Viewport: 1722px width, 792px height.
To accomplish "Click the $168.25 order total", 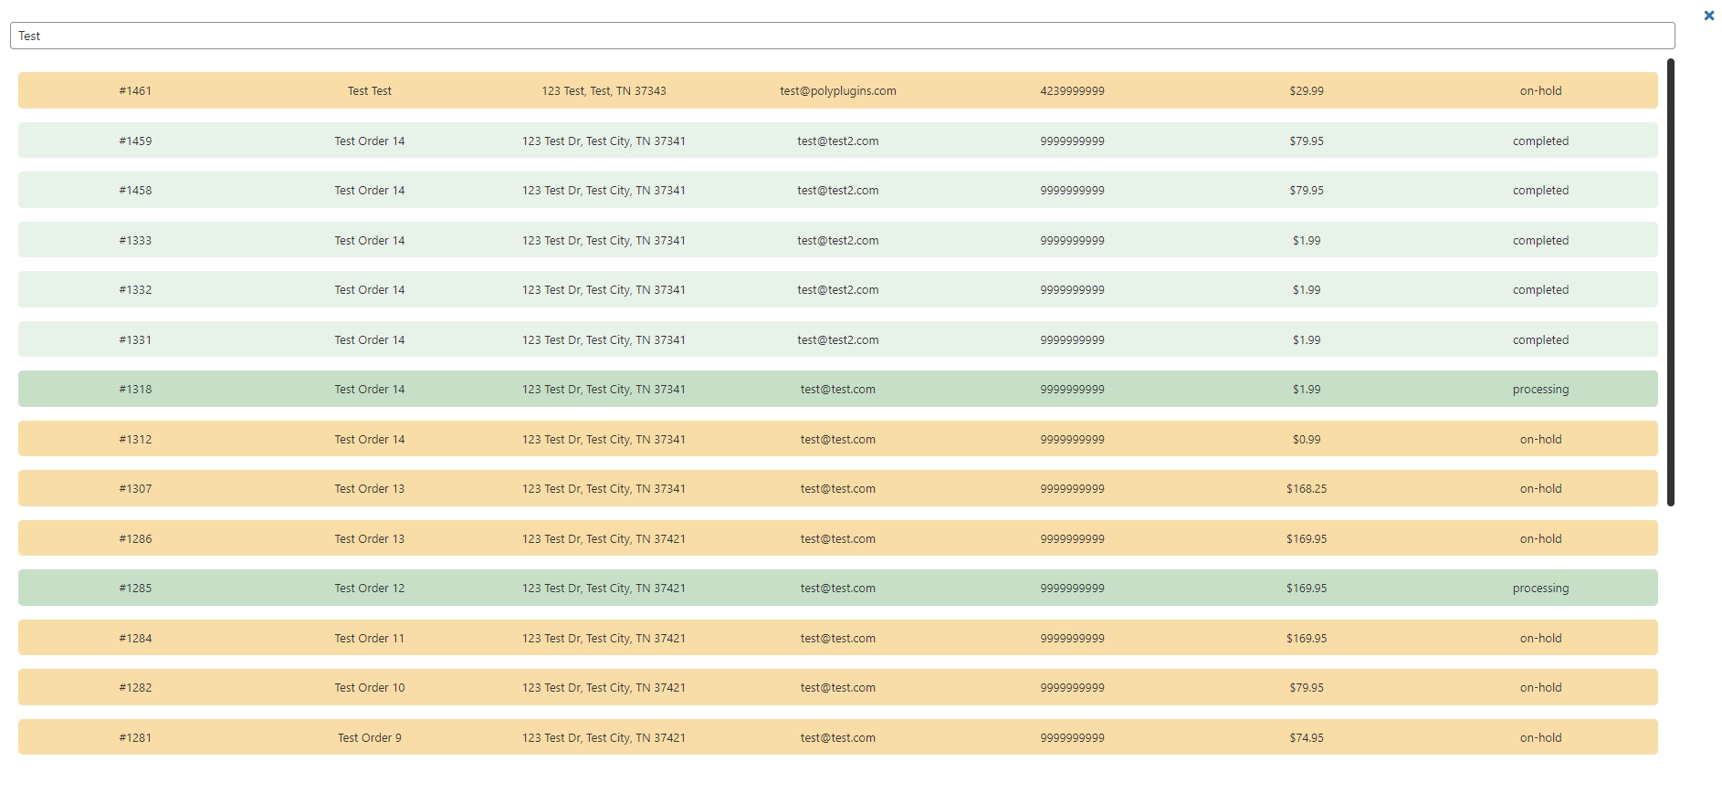I will click(1307, 488).
